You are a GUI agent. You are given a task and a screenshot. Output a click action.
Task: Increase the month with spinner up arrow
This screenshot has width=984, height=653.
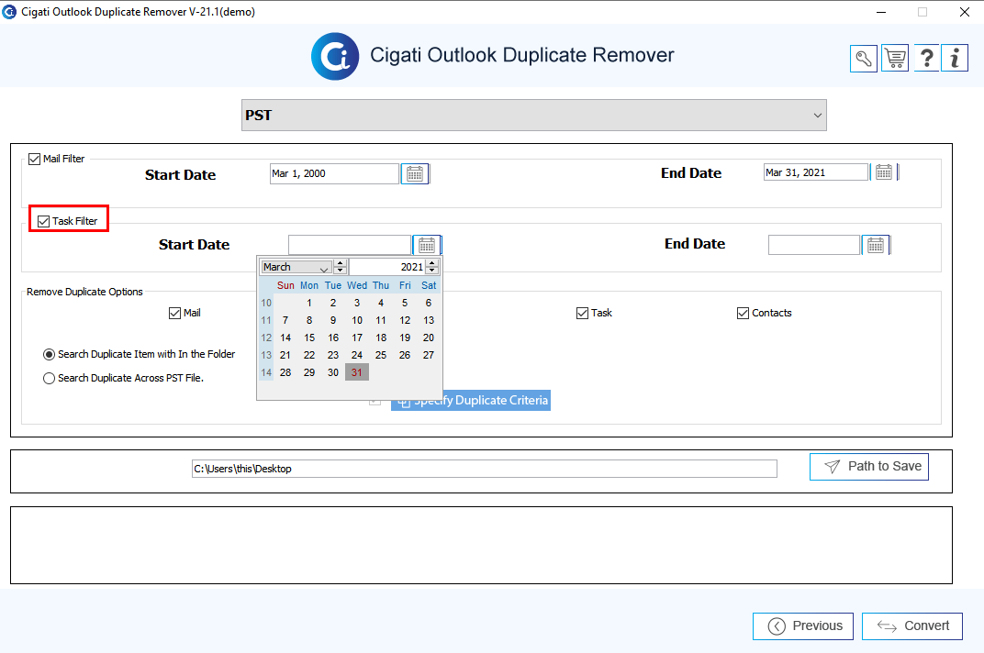pos(341,263)
